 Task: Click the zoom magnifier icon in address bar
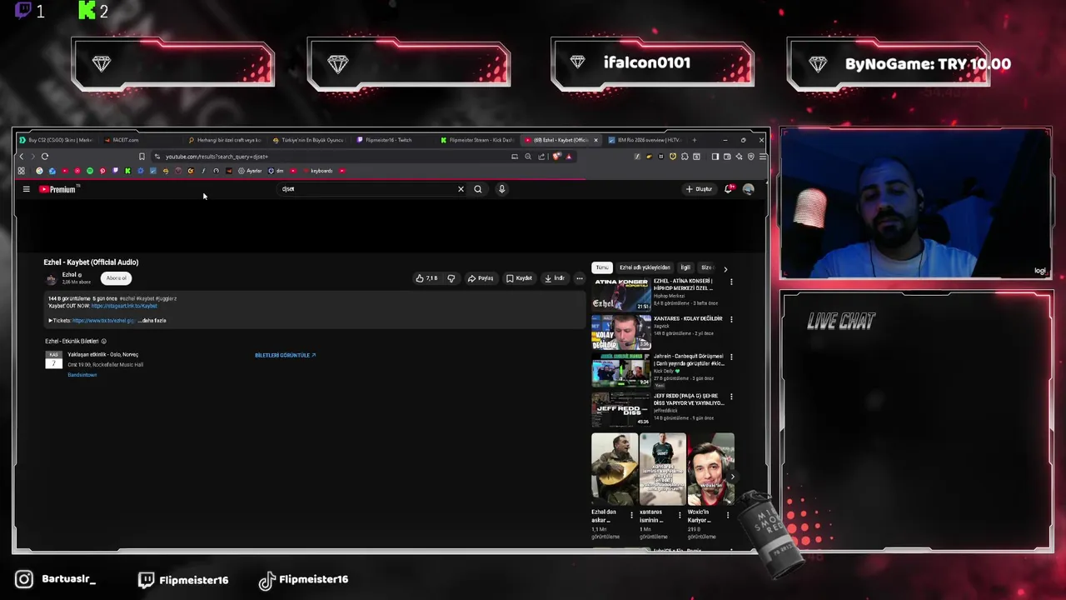pos(528,157)
